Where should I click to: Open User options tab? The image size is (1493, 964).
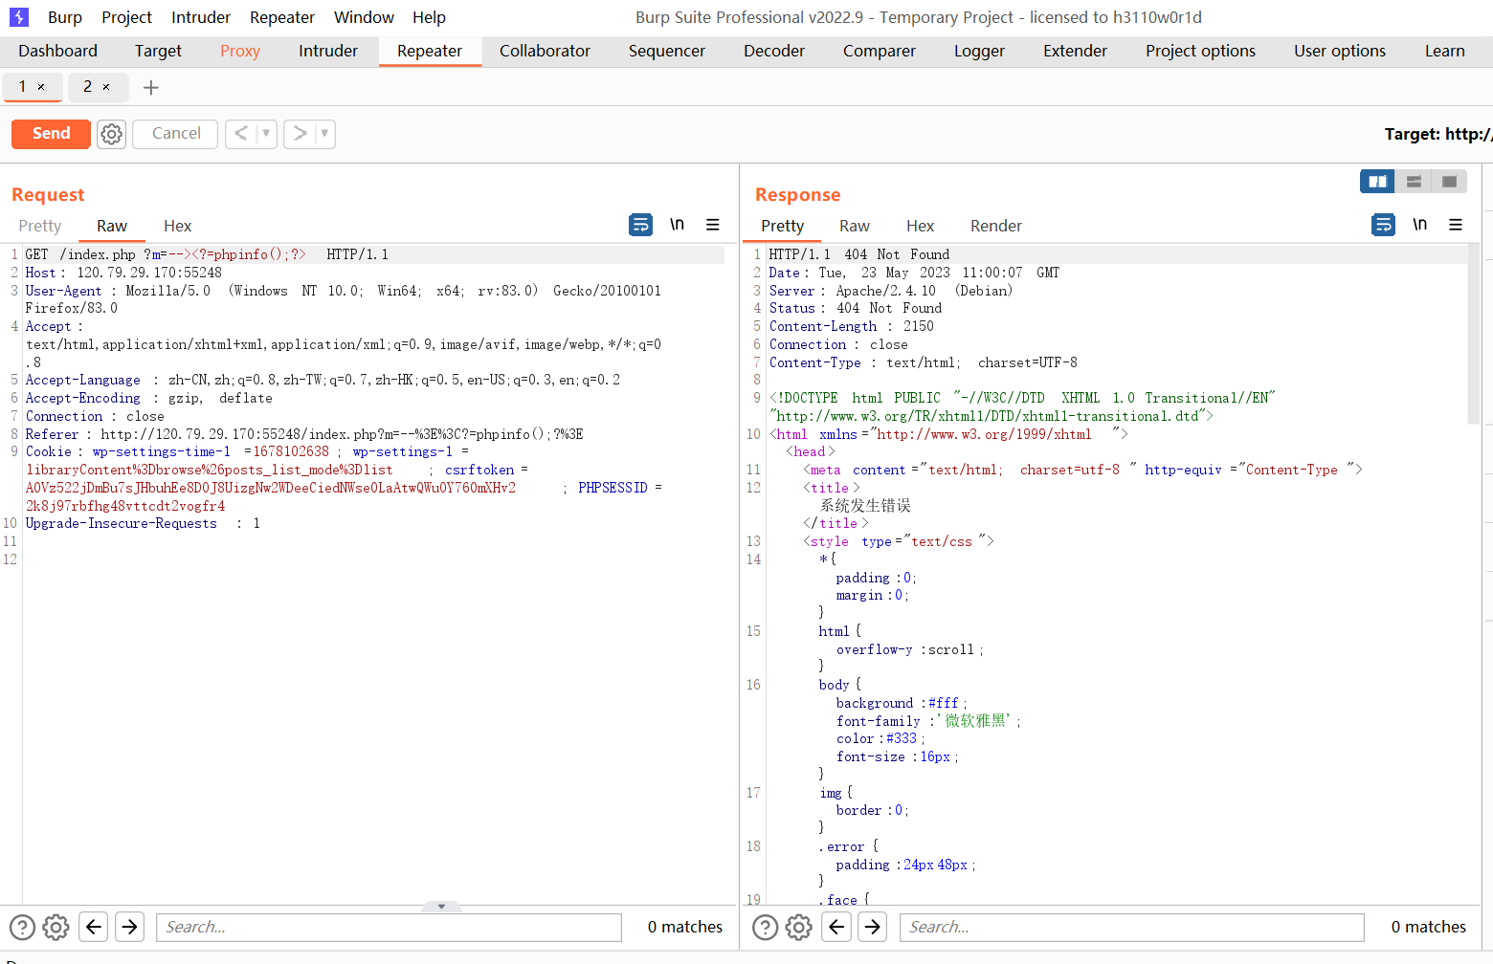pyautogui.click(x=1340, y=51)
